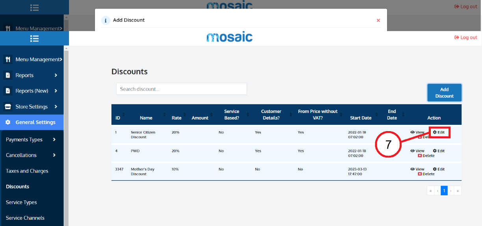The image size is (482, 226).
Task: Close the Add Discount dialog
Action: click(x=378, y=20)
